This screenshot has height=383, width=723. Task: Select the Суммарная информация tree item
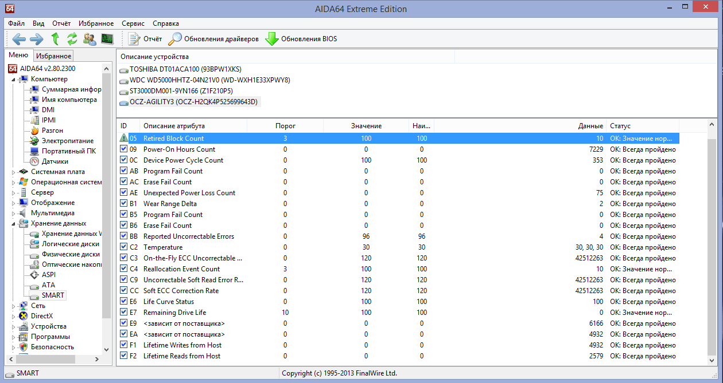(66, 89)
